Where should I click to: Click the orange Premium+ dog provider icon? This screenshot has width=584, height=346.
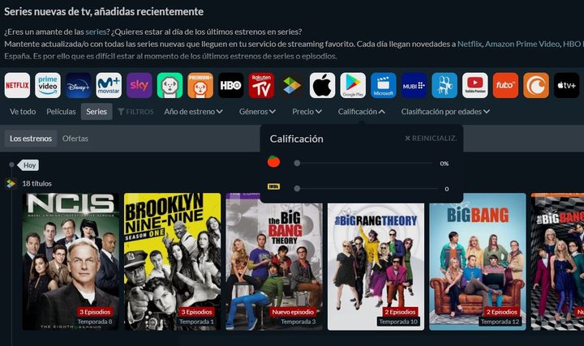tap(200, 85)
